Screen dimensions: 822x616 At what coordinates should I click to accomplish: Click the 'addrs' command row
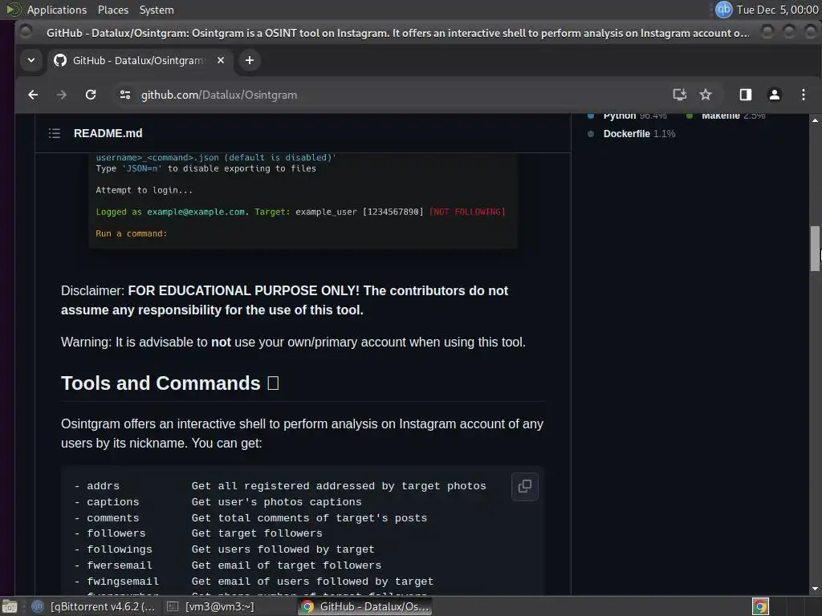coord(280,486)
